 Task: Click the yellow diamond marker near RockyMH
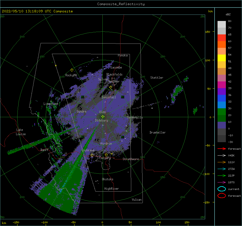72,70
